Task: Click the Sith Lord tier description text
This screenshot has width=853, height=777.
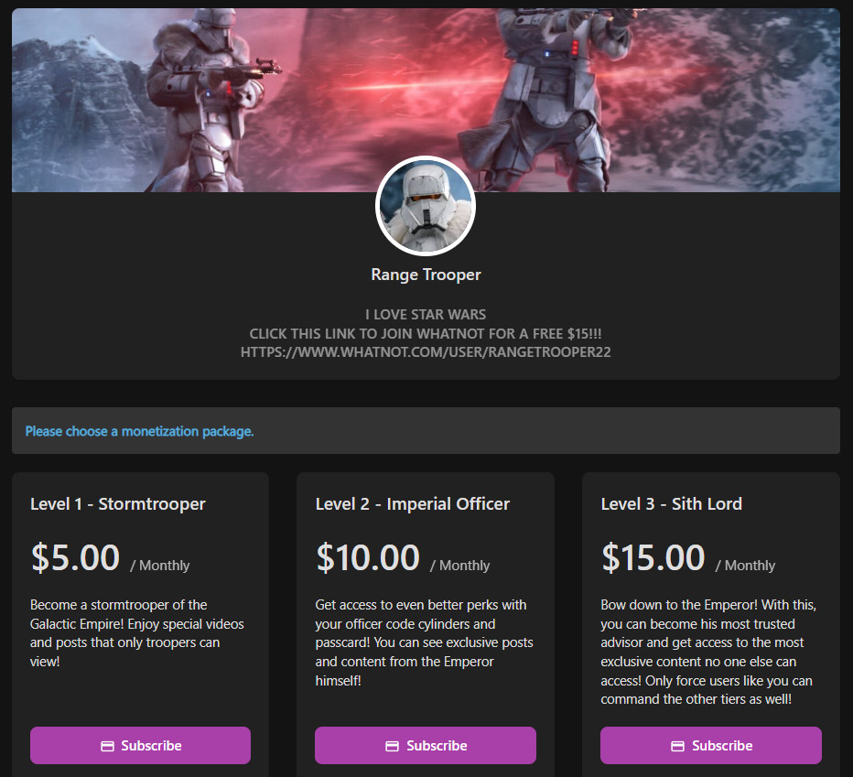Action: [708, 652]
